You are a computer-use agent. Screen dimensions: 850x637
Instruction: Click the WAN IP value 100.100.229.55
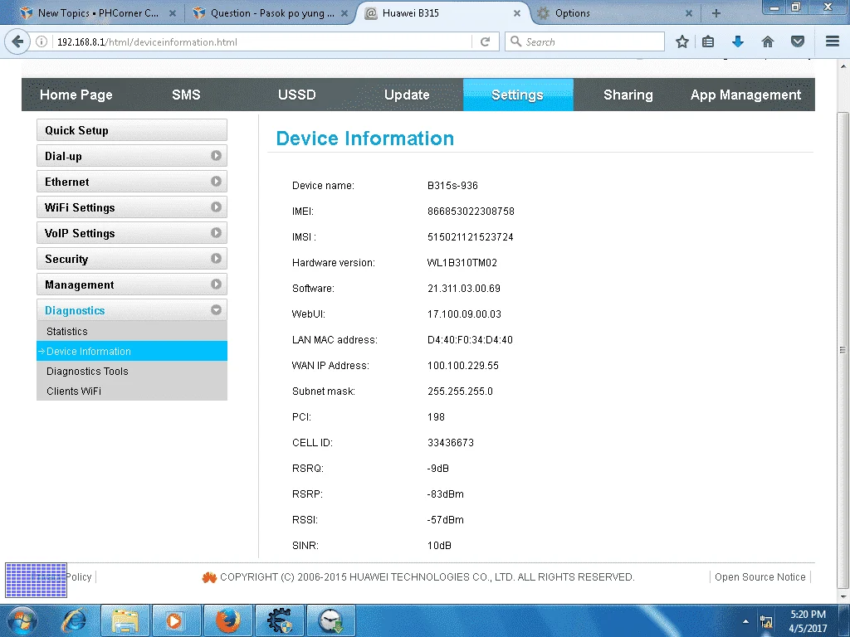463,366
